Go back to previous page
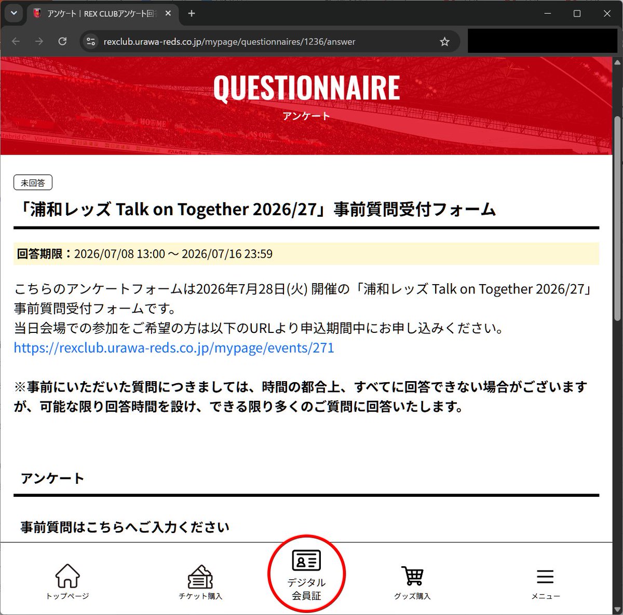This screenshot has height=615, width=623. pos(16,41)
